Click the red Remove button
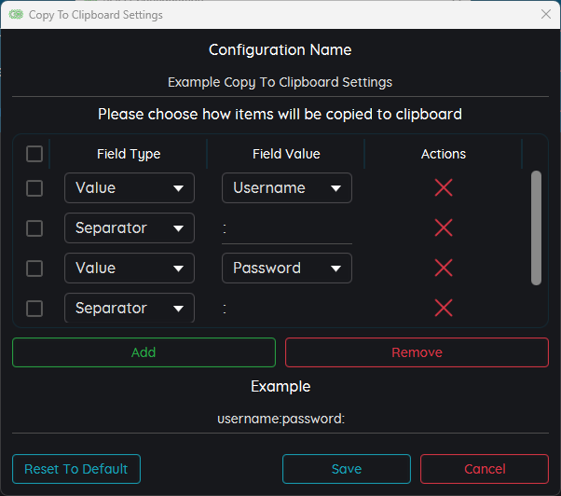Viewport: 561px width, 496px height. pyautogui.click(x=417, y=352)
